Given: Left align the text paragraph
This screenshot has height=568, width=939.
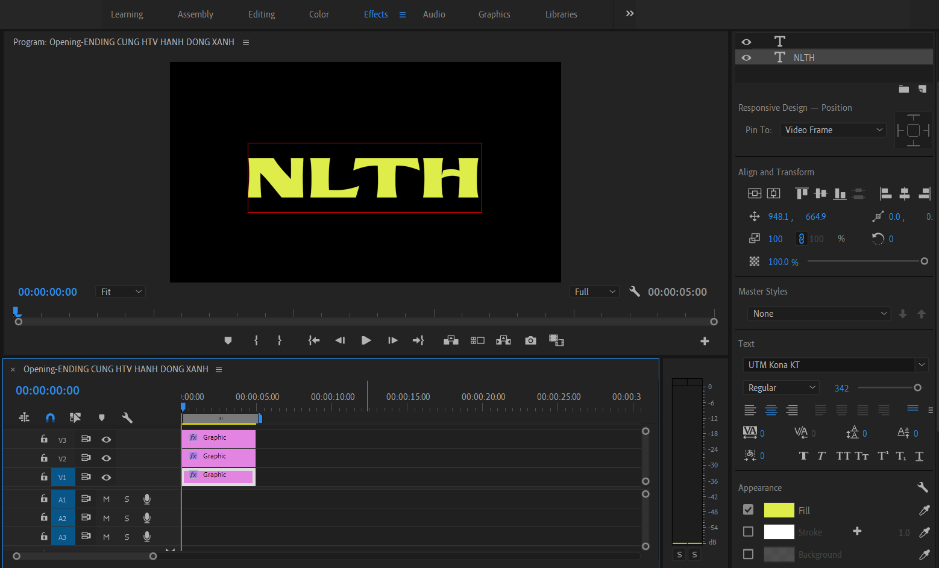Looking at the screenshot, I should pyautogui.click(x=750, y=410).
